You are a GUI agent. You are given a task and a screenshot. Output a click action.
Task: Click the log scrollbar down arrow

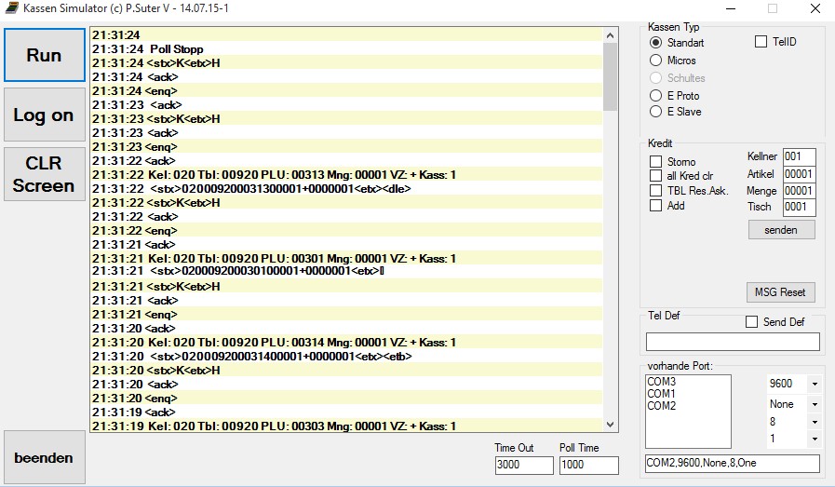click(x=611, y=424)
